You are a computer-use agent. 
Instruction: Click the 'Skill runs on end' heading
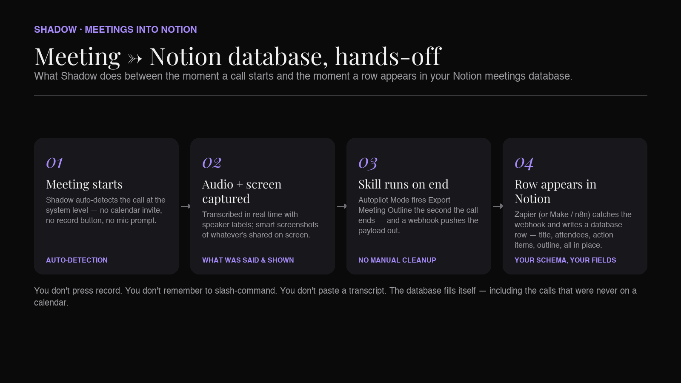[x=403, y=184]
